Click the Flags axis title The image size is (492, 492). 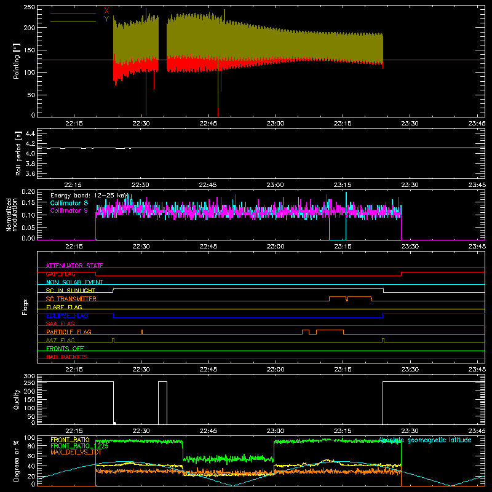coord(25,307)
